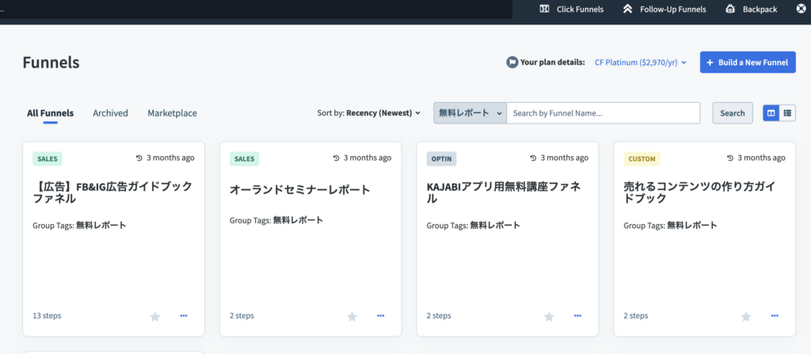811x354 pixels.
Task: Open the more options dots on the KAJABI funnel card
Action: (x=577, y=316)
